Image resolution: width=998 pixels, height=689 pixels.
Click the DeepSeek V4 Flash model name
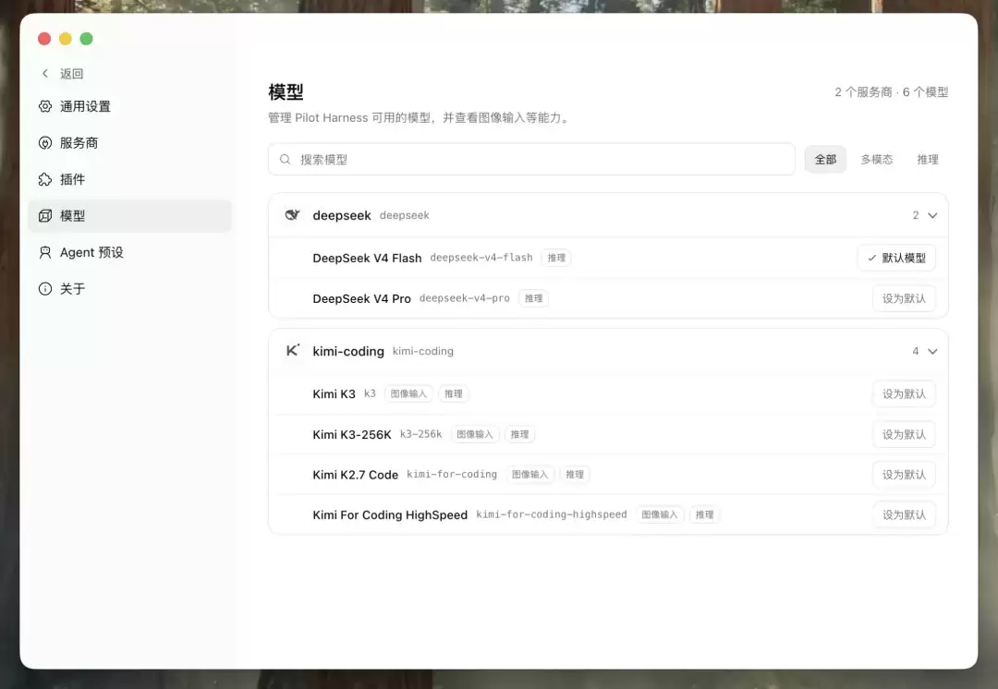pyautogui.click(x=367, y=258)
